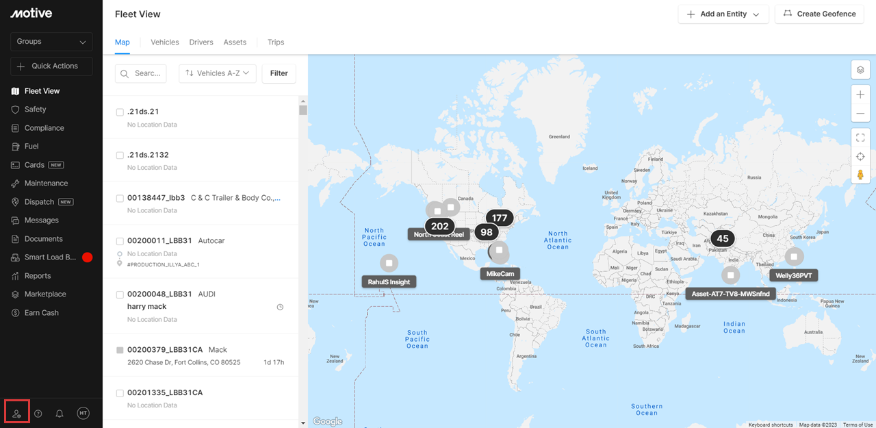Open the Admin settings icon in bottom bar

[17, 414]
